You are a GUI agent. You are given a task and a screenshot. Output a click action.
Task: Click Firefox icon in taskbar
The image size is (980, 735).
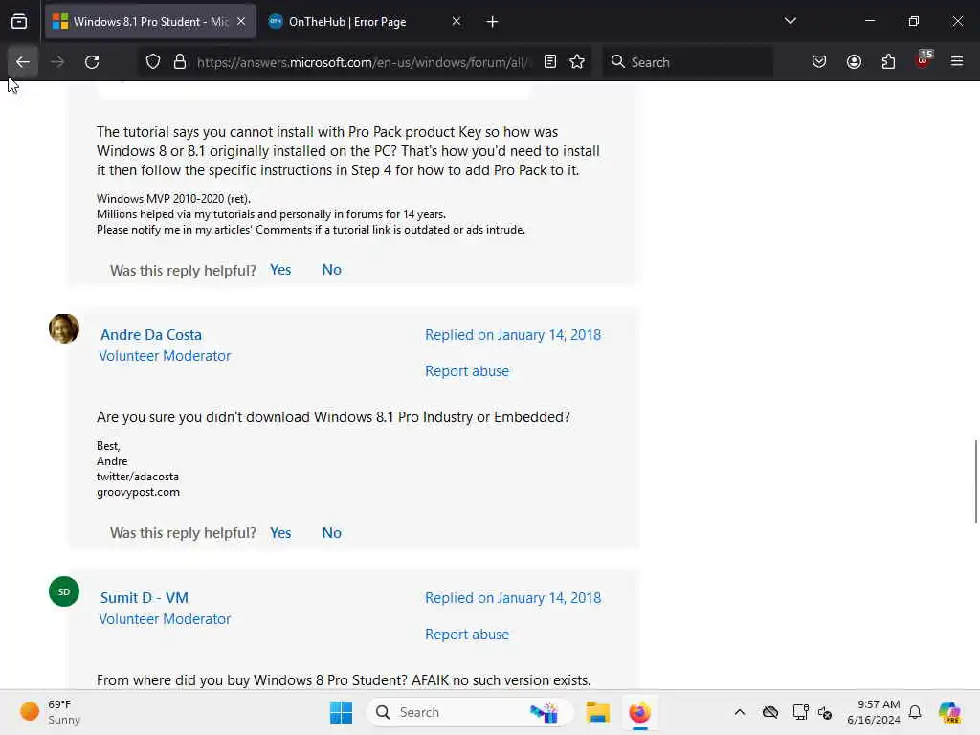[x=639, y=712]
